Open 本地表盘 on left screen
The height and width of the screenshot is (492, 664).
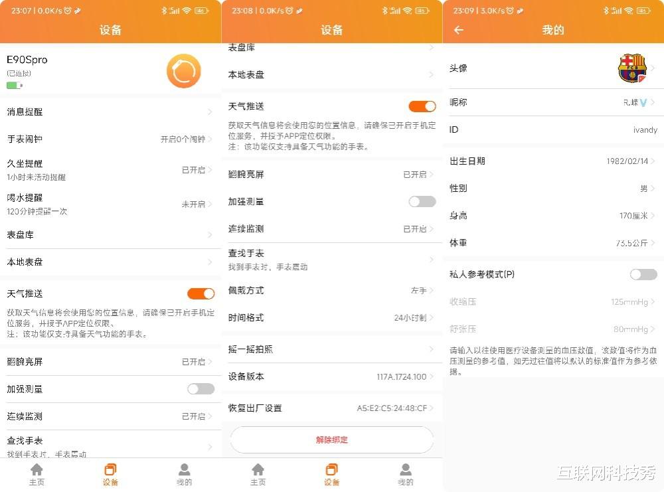coord(110,262)
